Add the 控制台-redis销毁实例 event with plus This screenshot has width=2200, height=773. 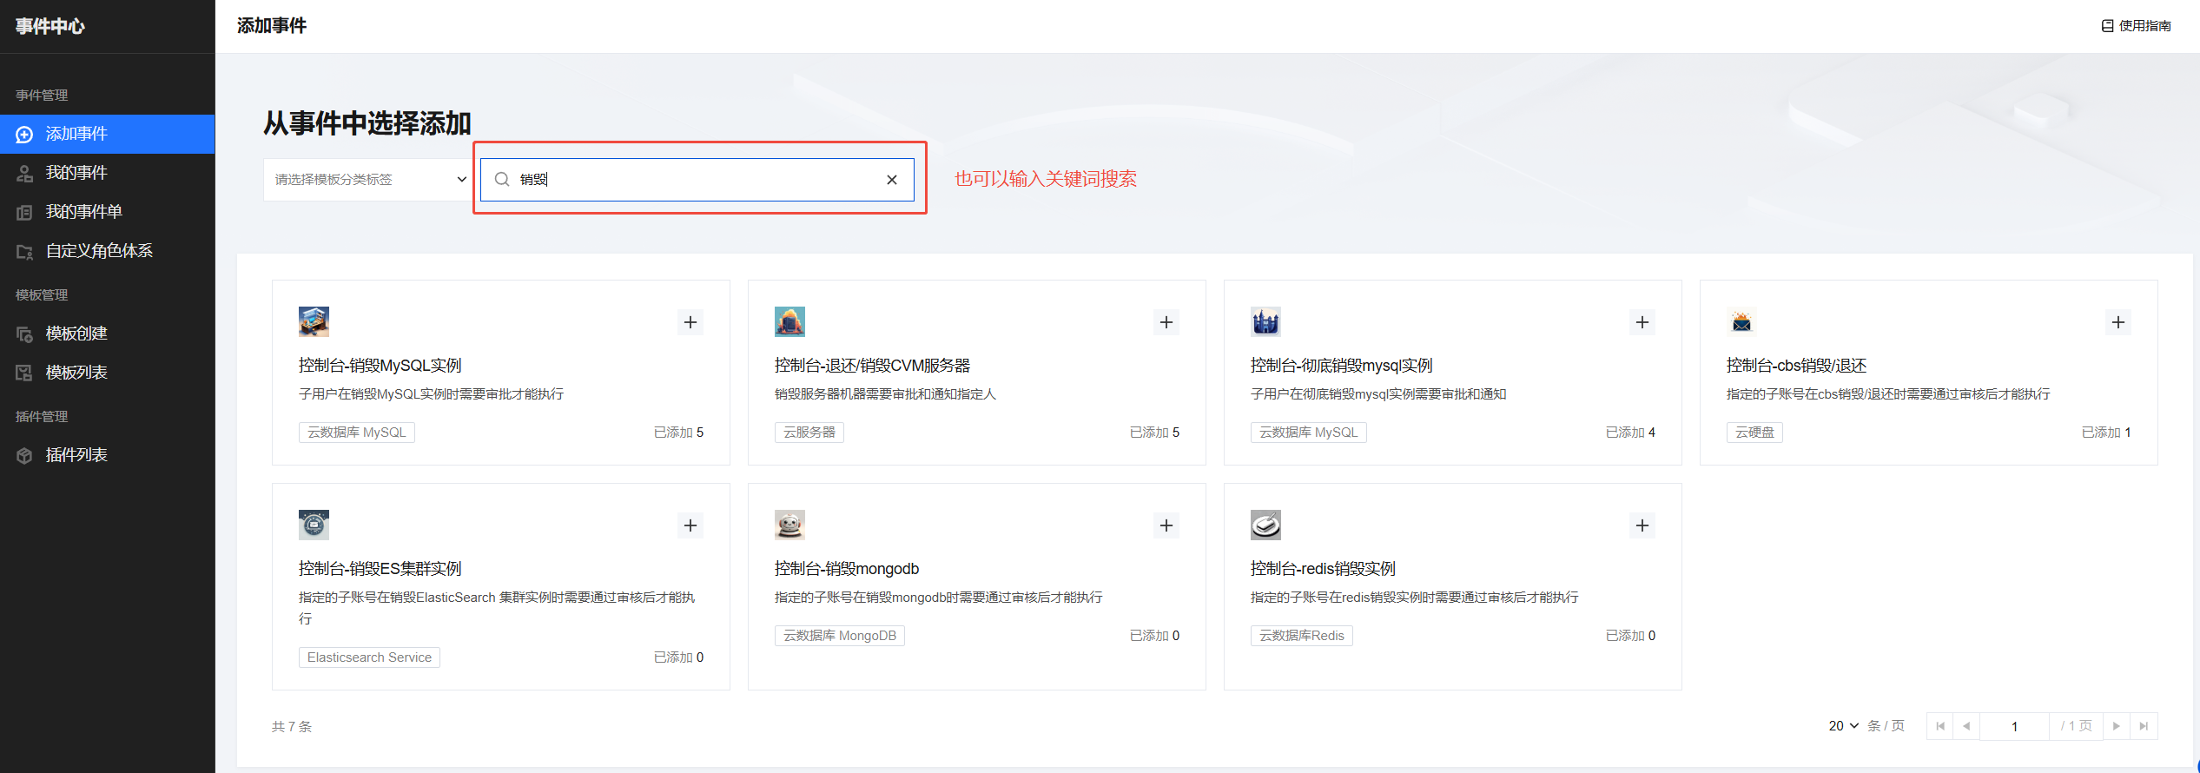click(x=1642, y=525)
